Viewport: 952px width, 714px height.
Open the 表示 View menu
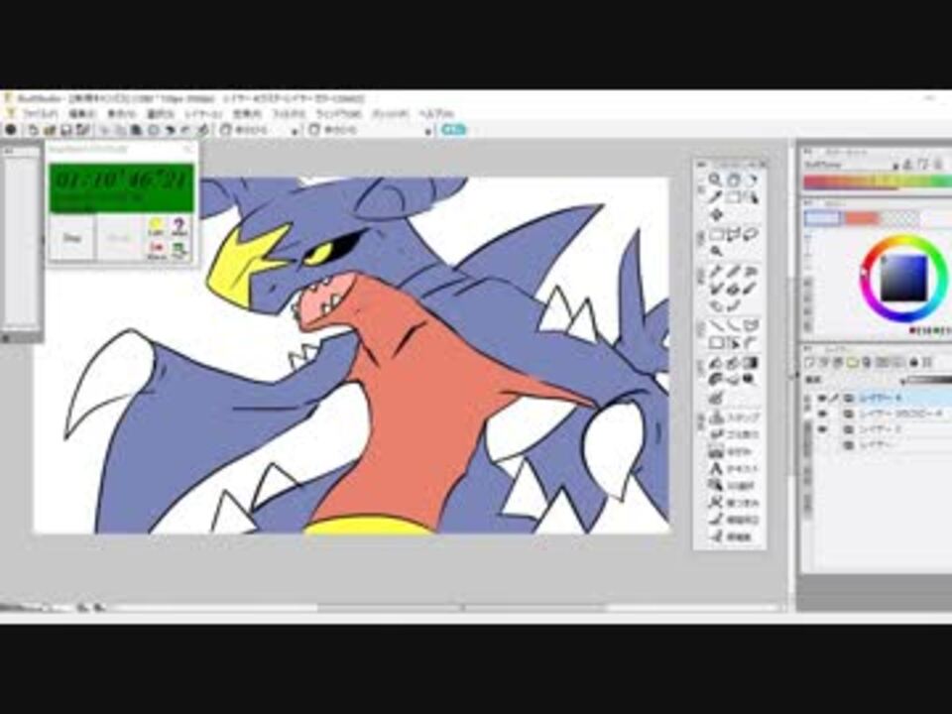click(x=121, y=113)
